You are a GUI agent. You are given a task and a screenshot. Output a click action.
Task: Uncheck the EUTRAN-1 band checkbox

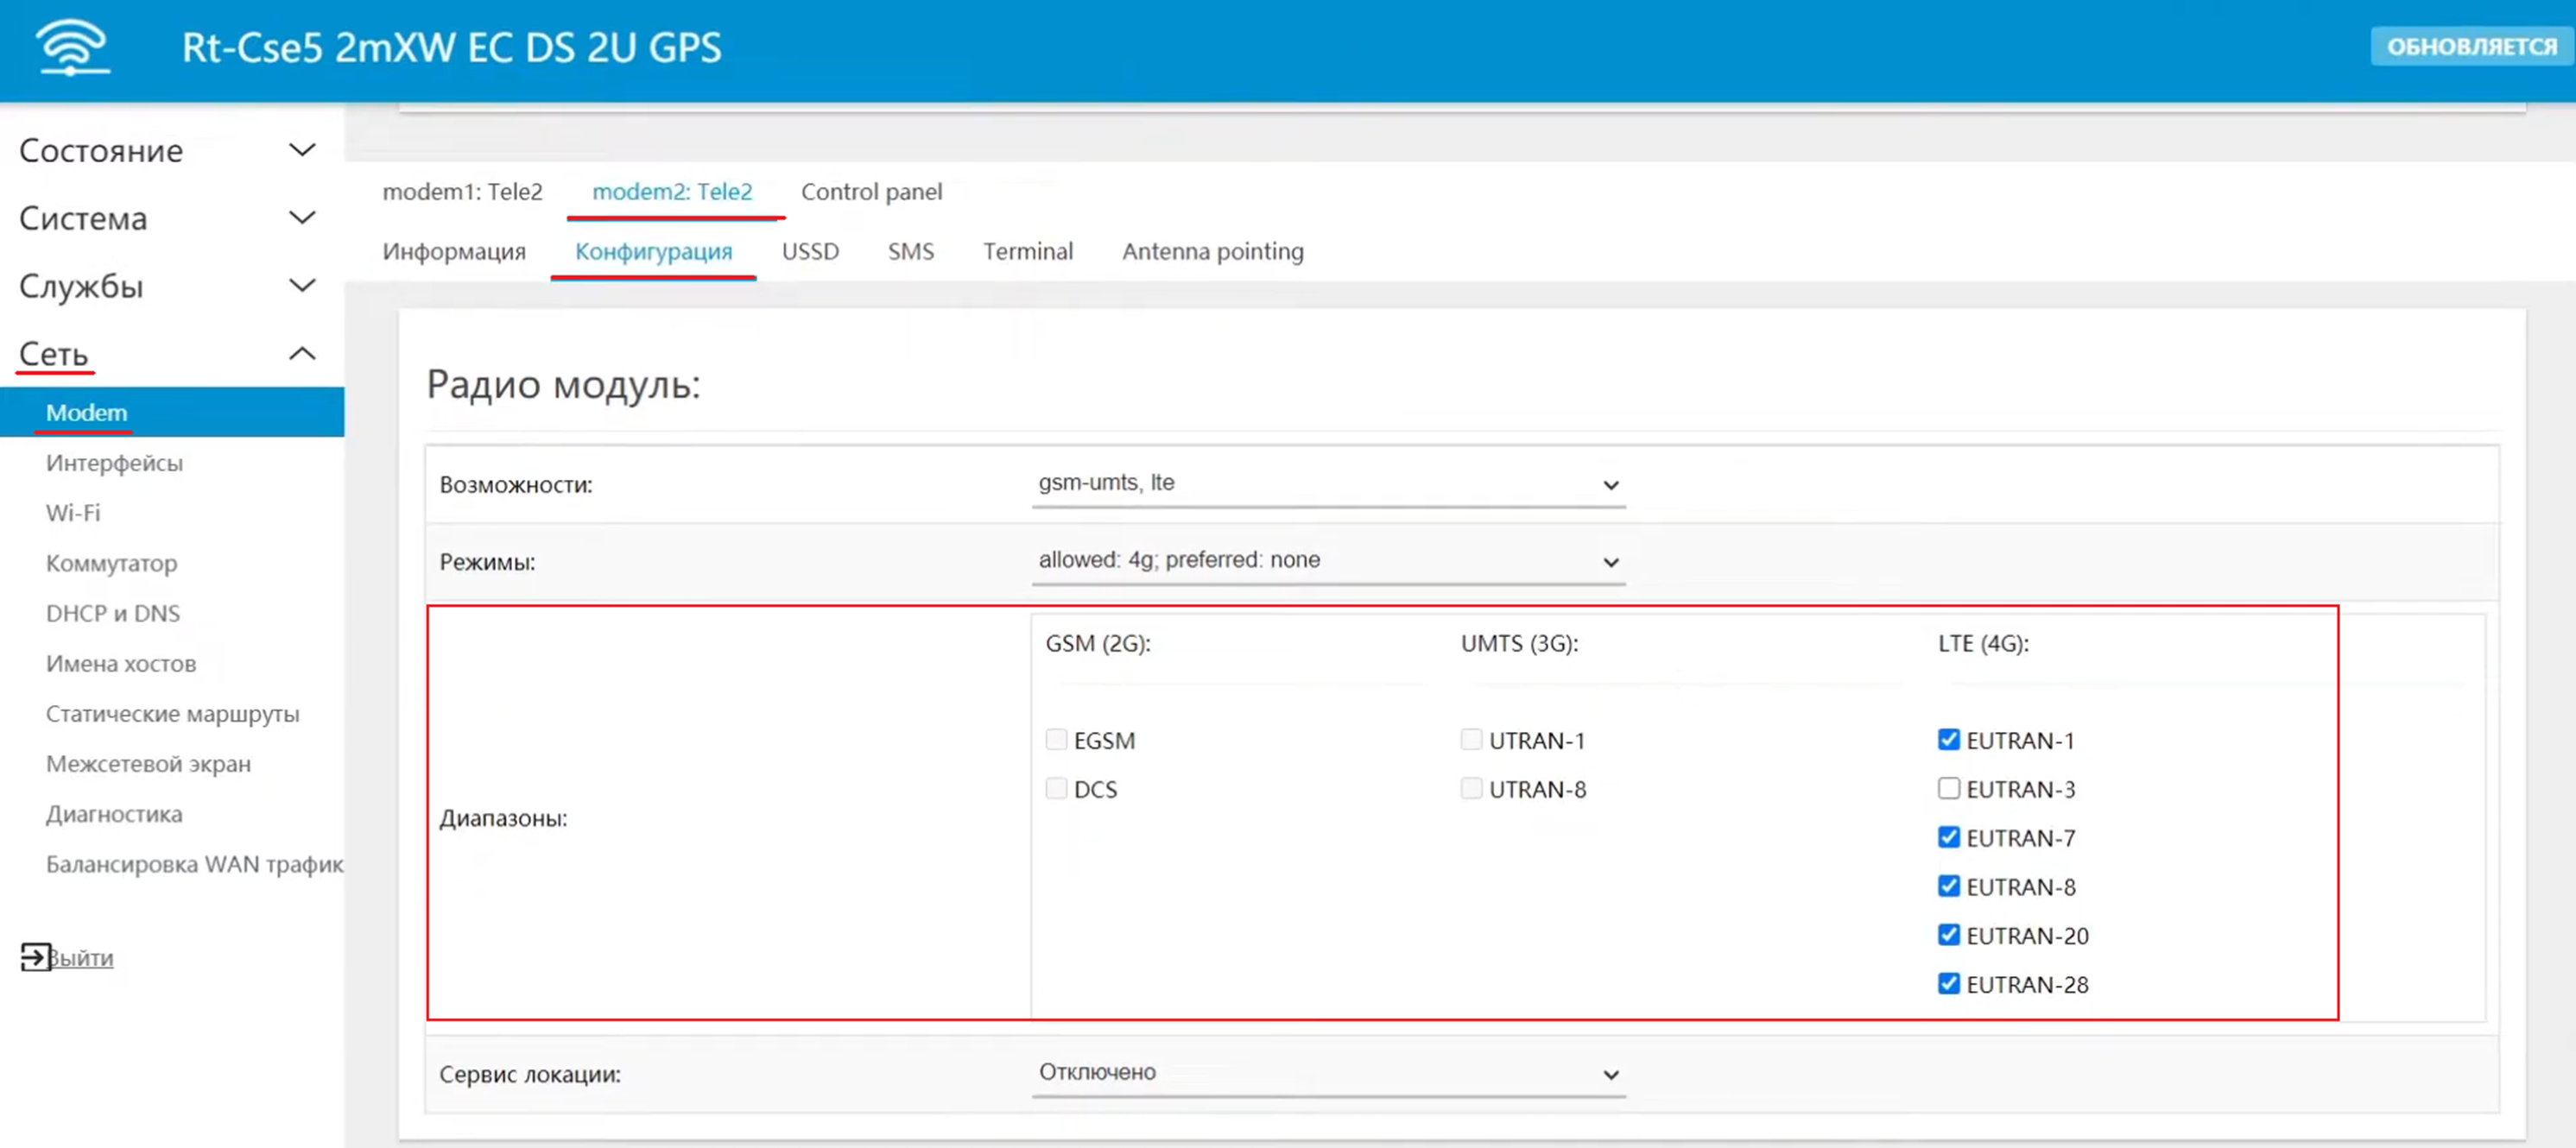(1948, 740)
